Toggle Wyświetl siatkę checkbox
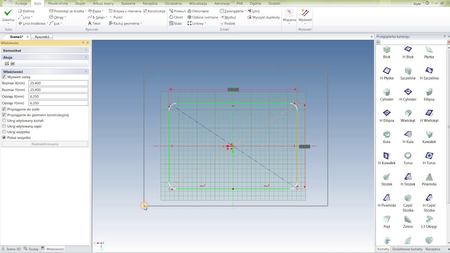Image resolution: width=450 pixels, height=253 pixels. 4,77
